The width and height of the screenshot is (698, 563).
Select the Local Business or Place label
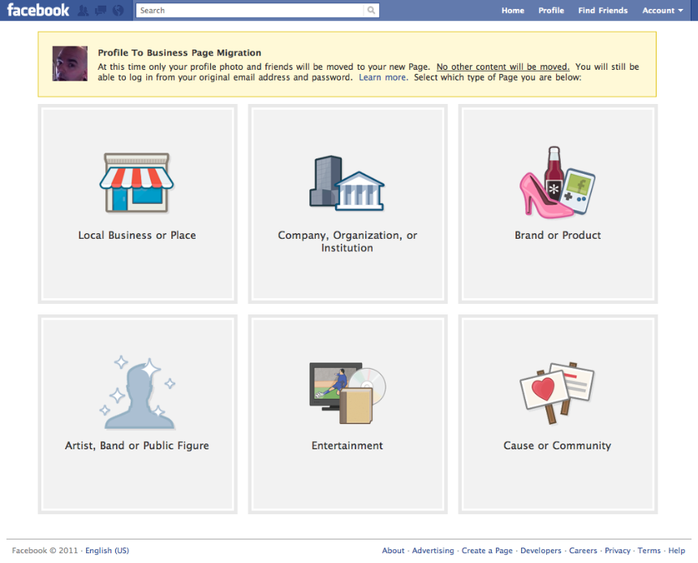point(137,235)
